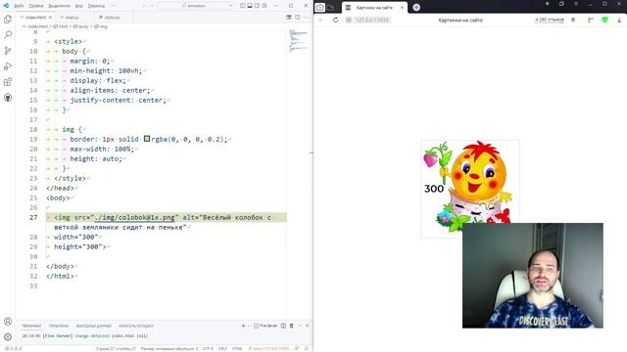Toggle the secondary side bar layout icon
This screenshot has width=627, height=352.
coord(257,6)
